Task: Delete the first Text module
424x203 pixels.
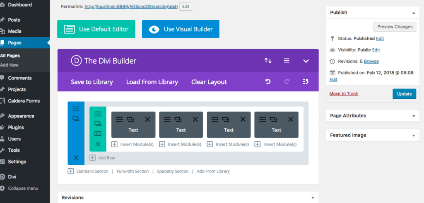Action: pos(148,119)
